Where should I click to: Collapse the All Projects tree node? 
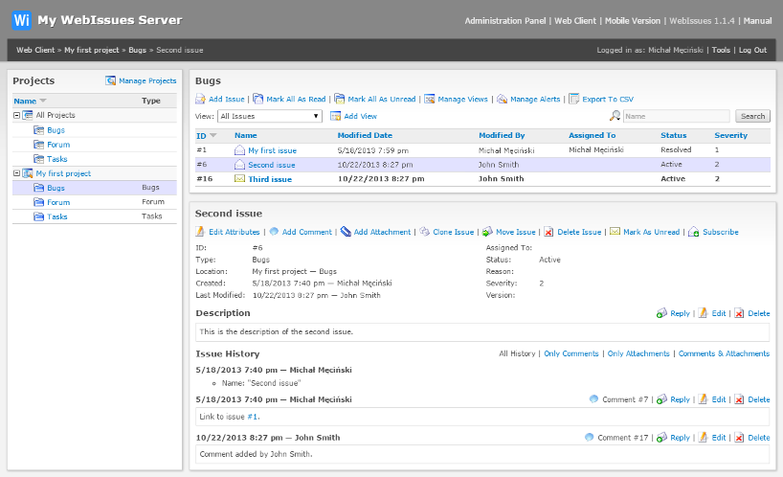click(x=17, y=115)
